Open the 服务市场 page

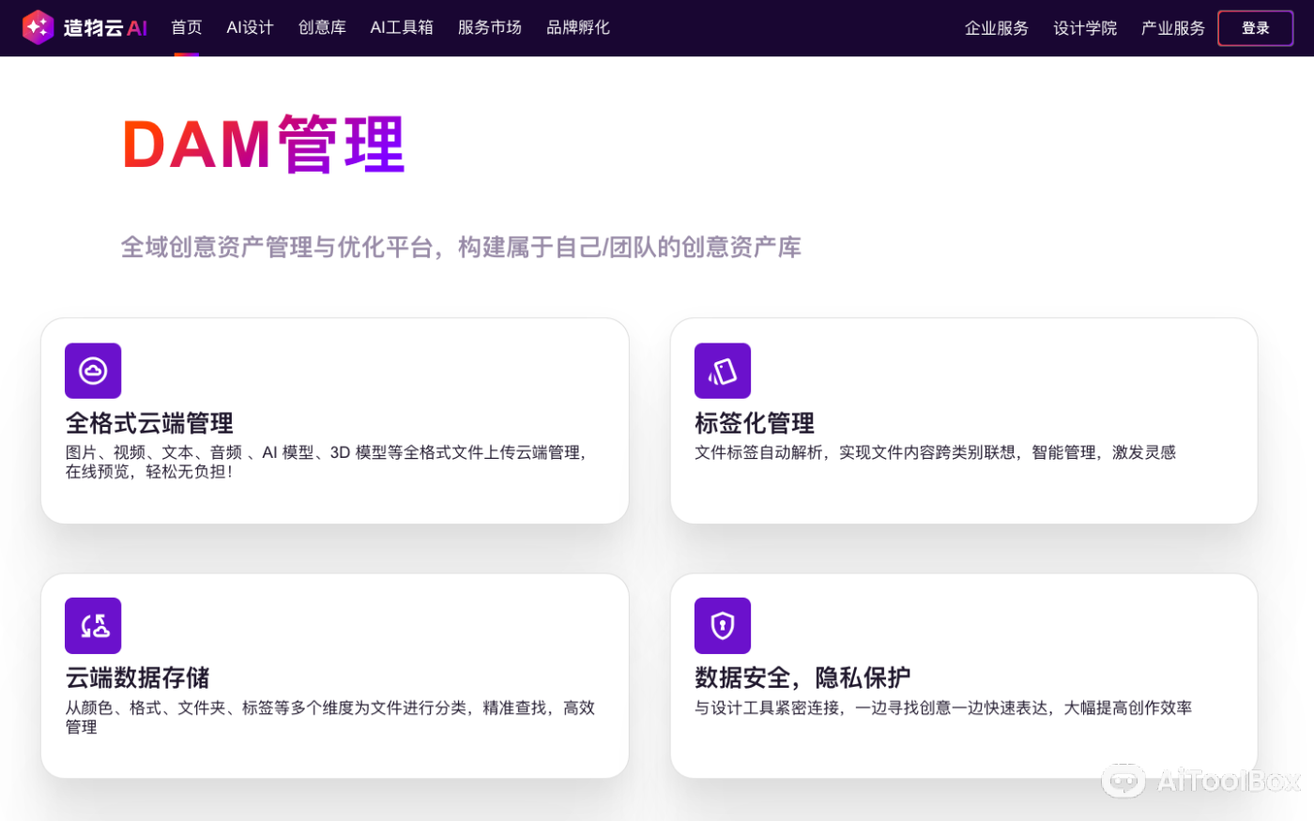coord(489,27)
